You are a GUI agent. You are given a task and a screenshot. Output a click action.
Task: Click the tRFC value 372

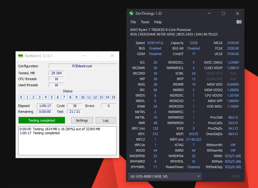pyautogui.click(x=155, y=134)
